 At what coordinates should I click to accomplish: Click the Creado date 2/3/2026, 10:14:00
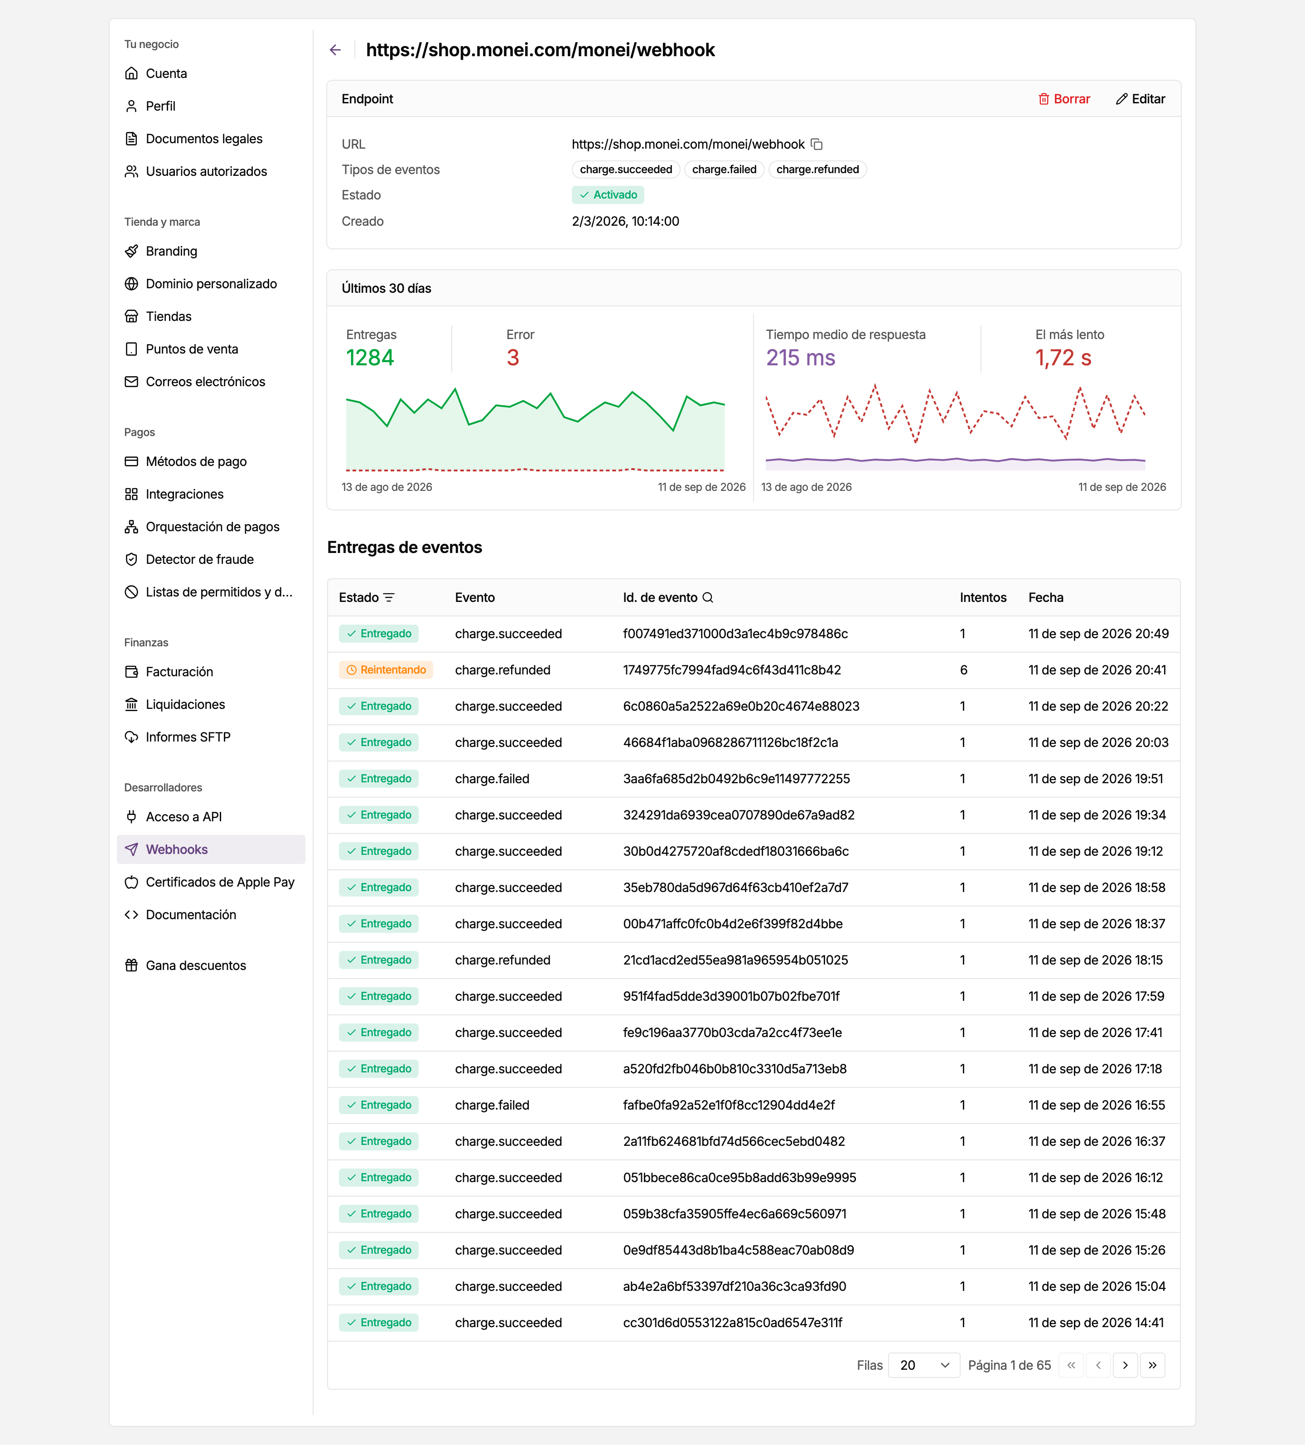[x=625, y=222]
